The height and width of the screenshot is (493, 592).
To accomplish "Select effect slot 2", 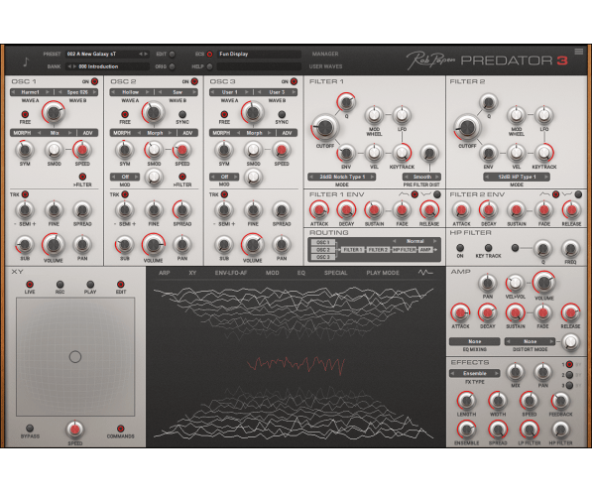I will [569, 375].
